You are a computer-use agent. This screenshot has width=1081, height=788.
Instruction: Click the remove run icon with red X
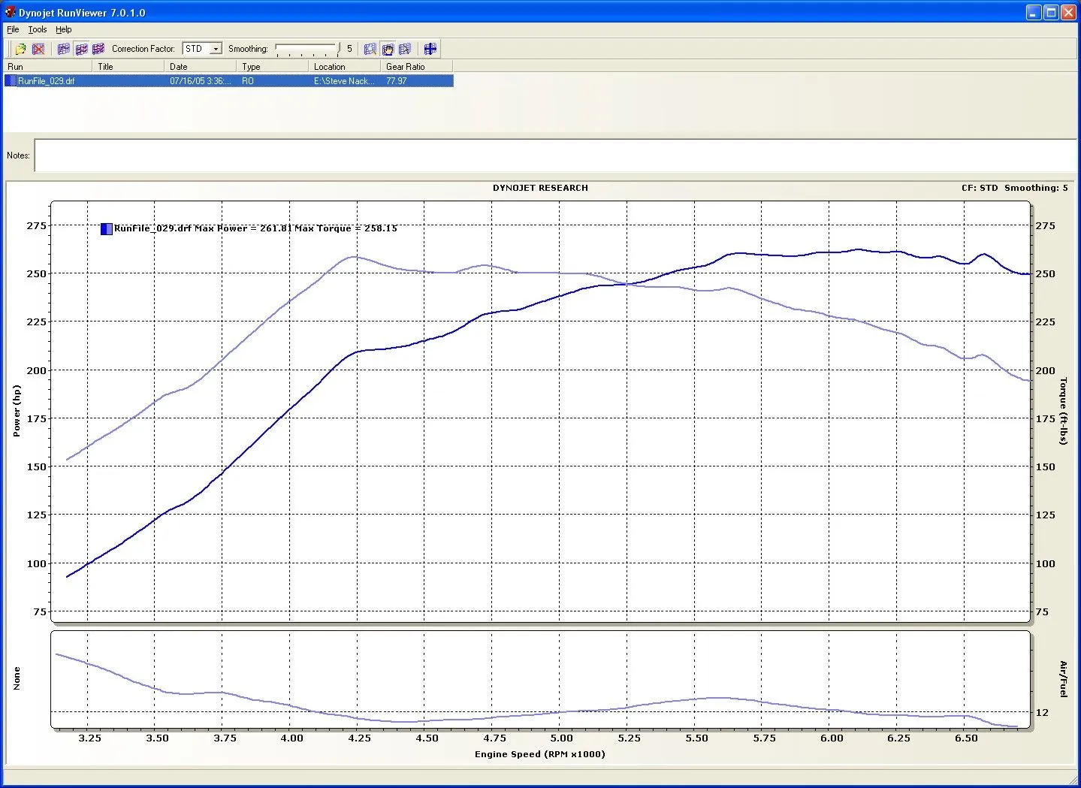point(38,49)
